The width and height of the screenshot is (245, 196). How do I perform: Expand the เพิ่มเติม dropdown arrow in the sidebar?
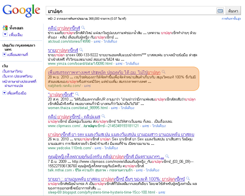[x=5, y=34]
